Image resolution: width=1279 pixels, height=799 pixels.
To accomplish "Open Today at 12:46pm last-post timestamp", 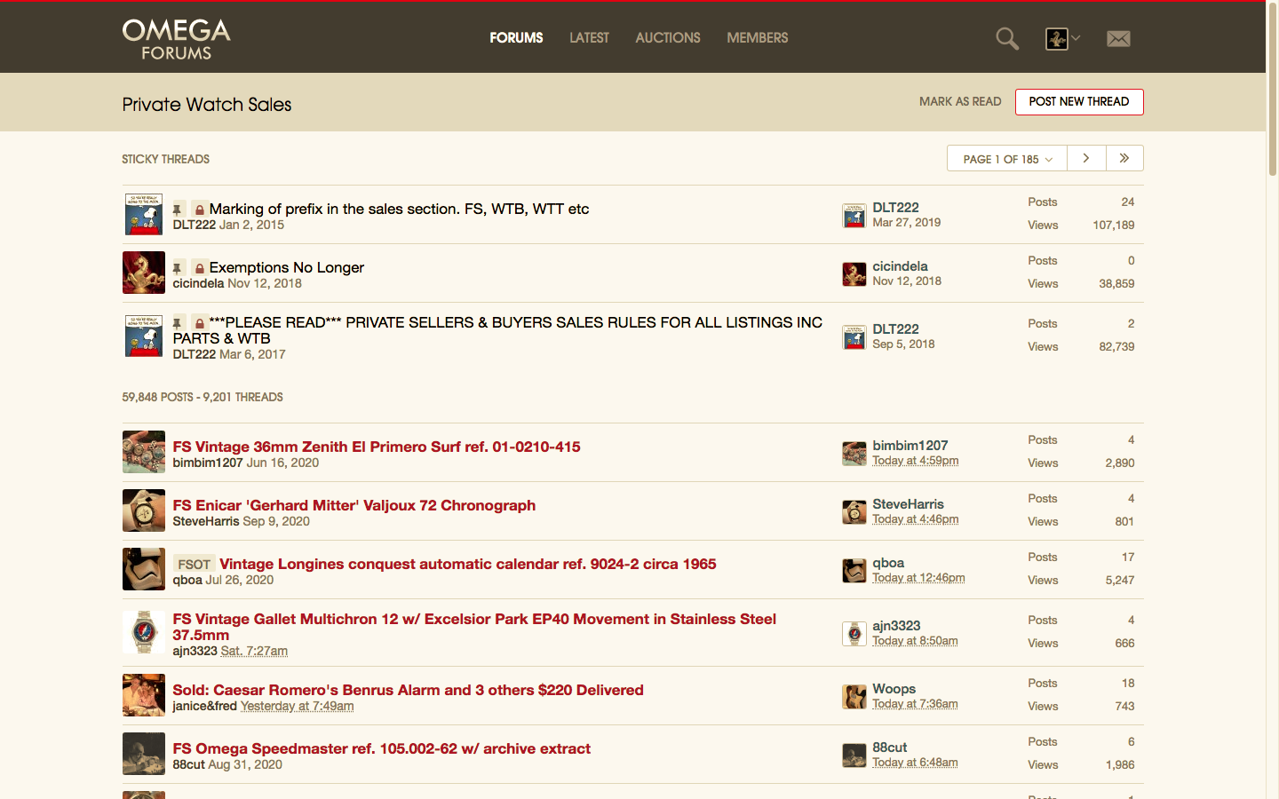I will click(918, 578).
